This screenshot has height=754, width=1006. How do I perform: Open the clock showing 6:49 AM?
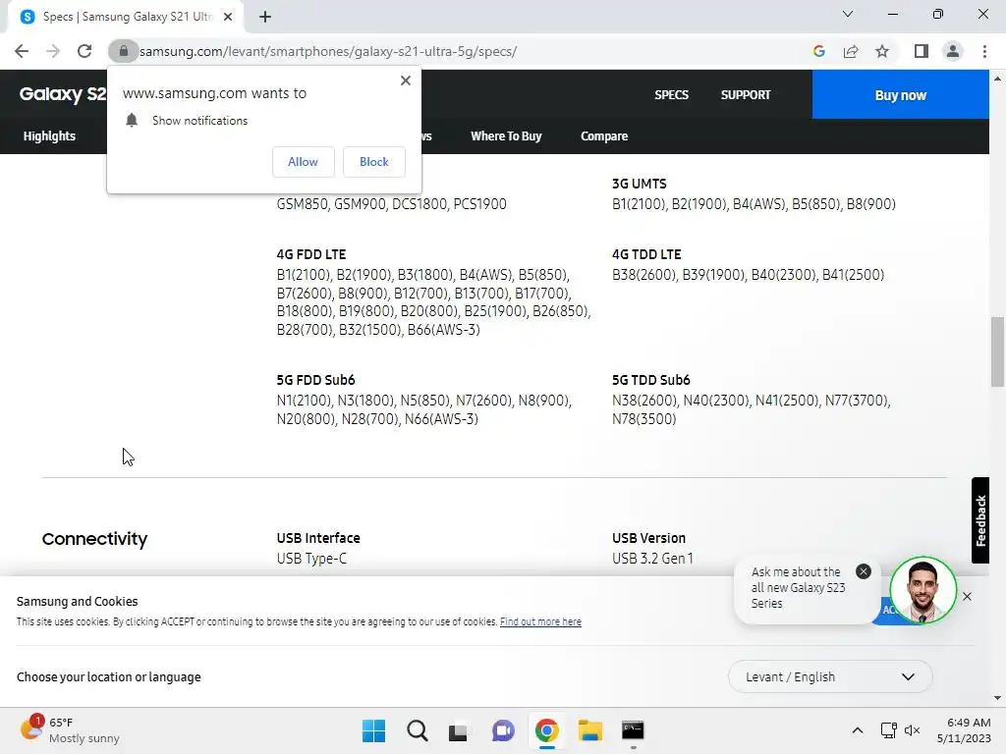tap(963, 729)
